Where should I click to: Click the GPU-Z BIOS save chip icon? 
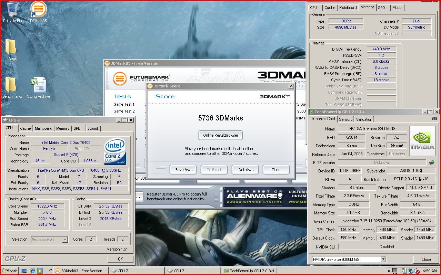coord(432,162)
